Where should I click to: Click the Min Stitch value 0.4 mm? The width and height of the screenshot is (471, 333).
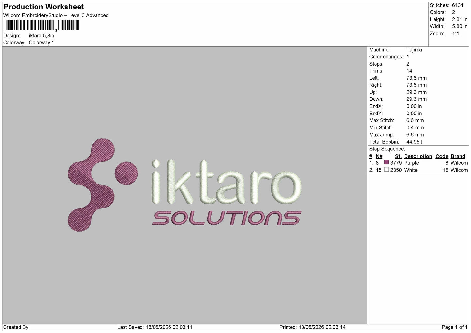tap(415, 128)
